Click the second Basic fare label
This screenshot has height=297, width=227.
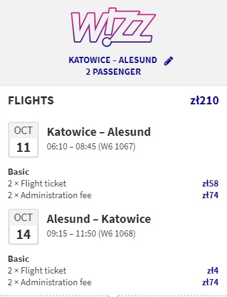(19, 259)
